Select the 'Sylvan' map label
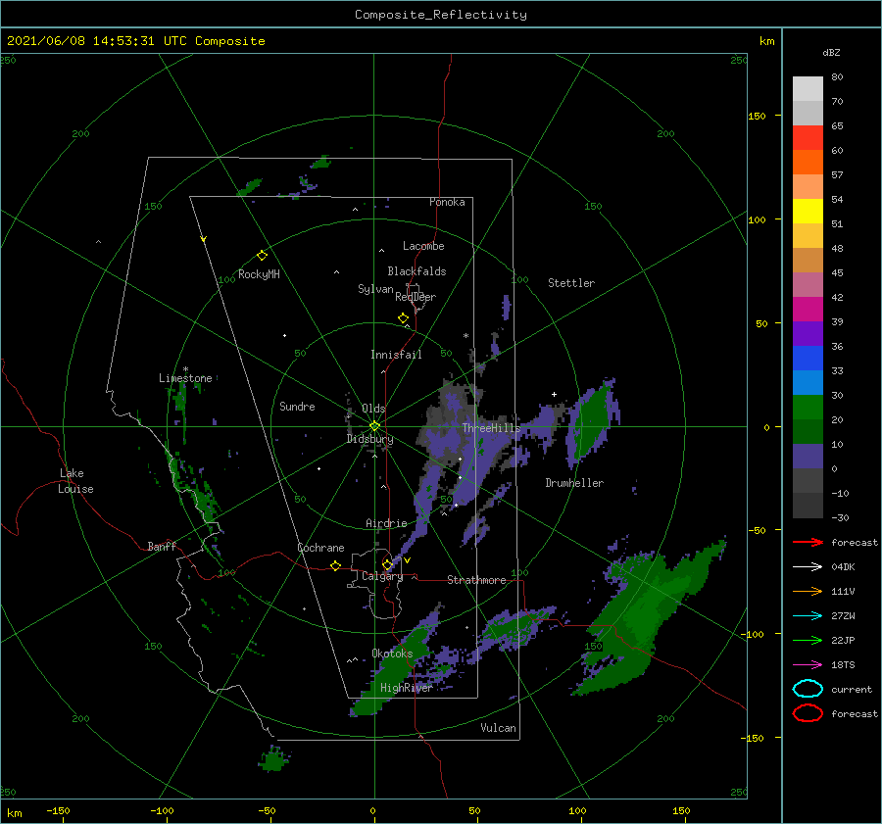882x824 pixels. [x=375, y=289]
